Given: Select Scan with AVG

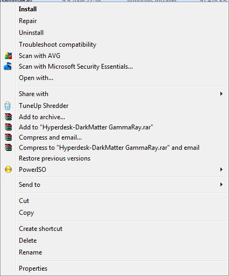Looking at the screenshot, I should pos(39,56).
